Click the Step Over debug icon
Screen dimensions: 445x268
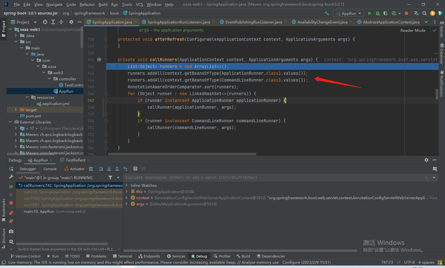tap(101, 169)
